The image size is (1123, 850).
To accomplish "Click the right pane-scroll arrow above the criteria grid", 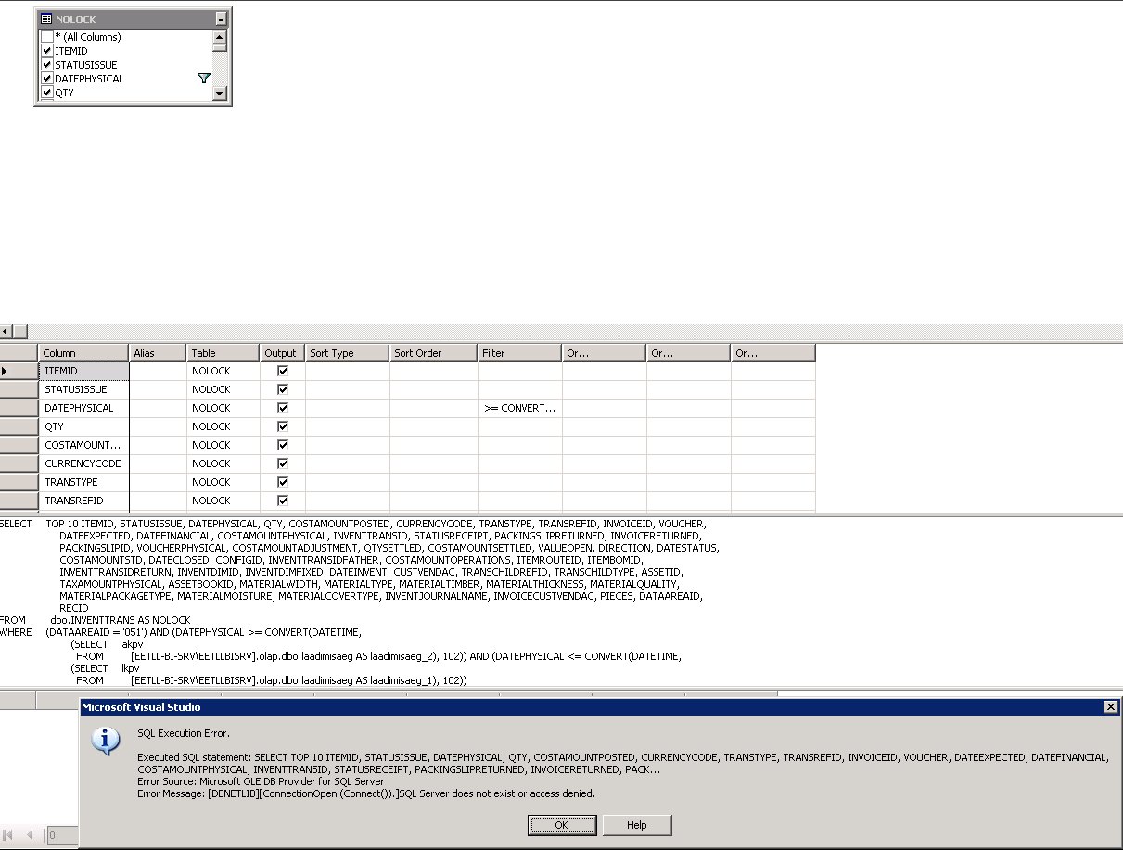I will [19, 330].
